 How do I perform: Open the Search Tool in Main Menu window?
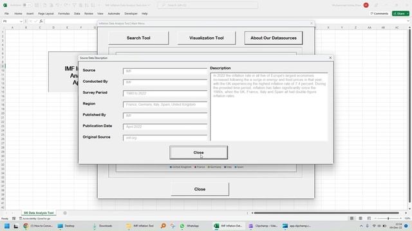tap(138, 38)
